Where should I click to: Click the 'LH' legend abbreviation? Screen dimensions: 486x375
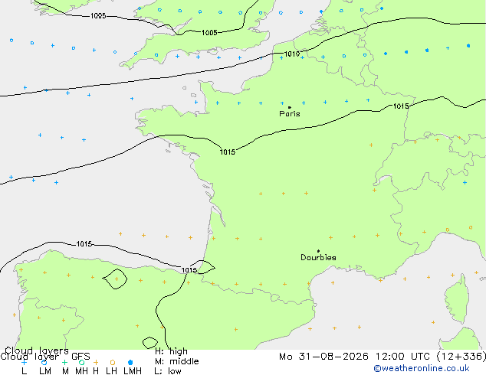coord(112,371)
